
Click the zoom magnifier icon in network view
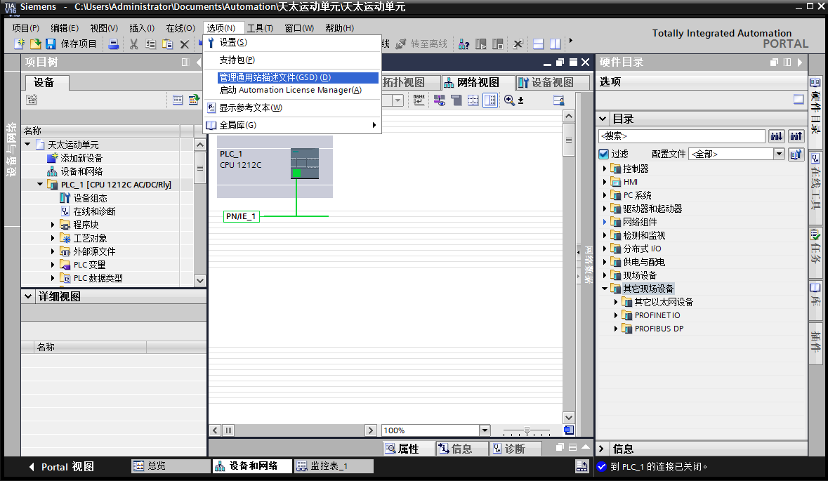[509, 100]
